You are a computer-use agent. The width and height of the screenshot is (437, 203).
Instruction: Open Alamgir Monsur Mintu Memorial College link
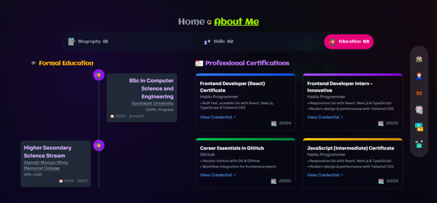pyautogui.click(x=46, y=165)
